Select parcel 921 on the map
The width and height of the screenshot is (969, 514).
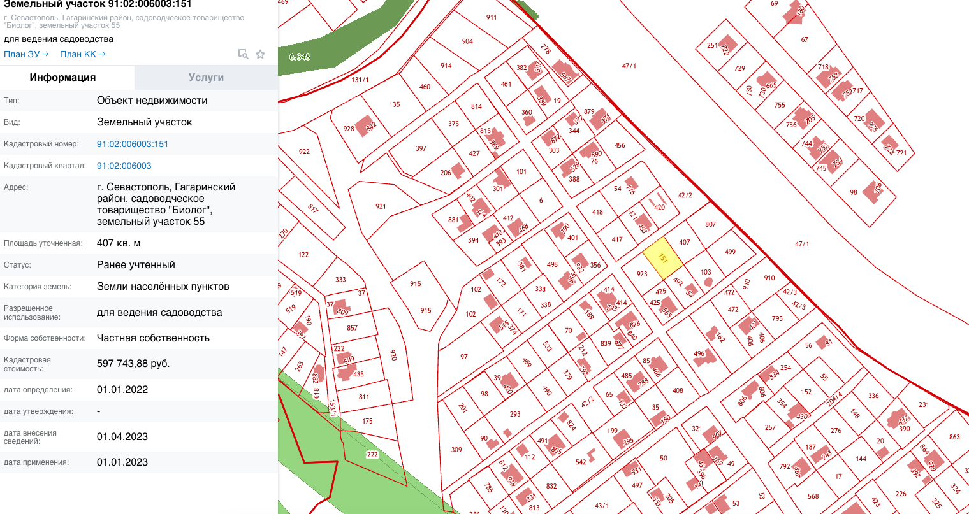381,206
